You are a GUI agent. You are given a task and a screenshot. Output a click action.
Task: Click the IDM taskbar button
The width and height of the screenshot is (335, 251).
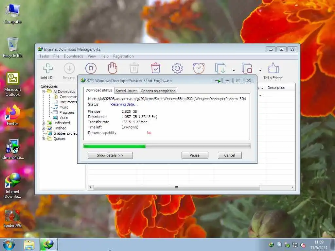[48, 244]
